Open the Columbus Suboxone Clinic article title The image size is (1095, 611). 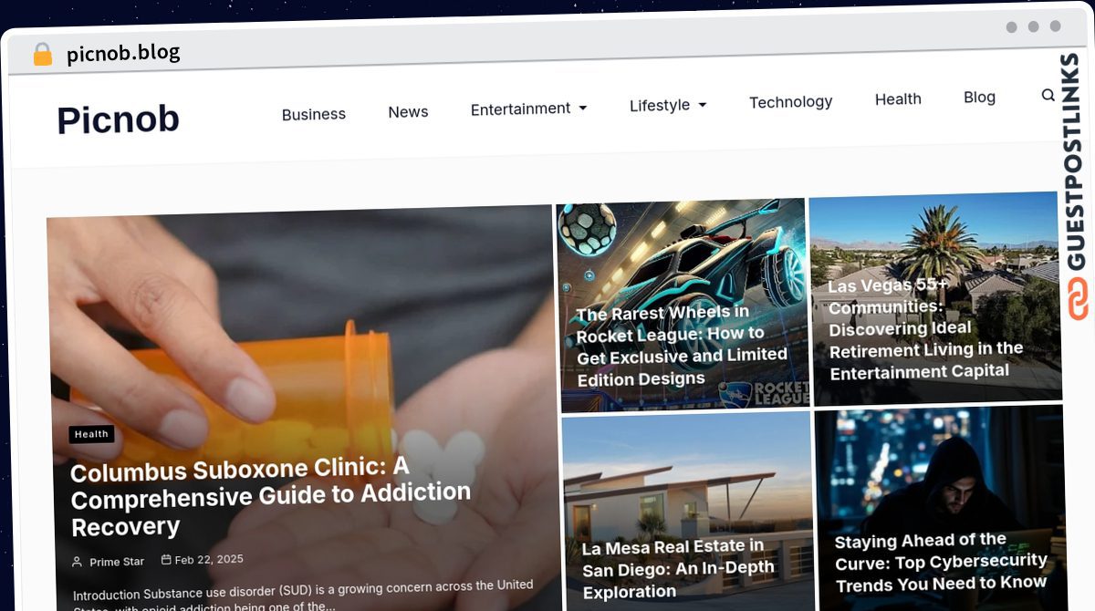[x=271, y=497]
